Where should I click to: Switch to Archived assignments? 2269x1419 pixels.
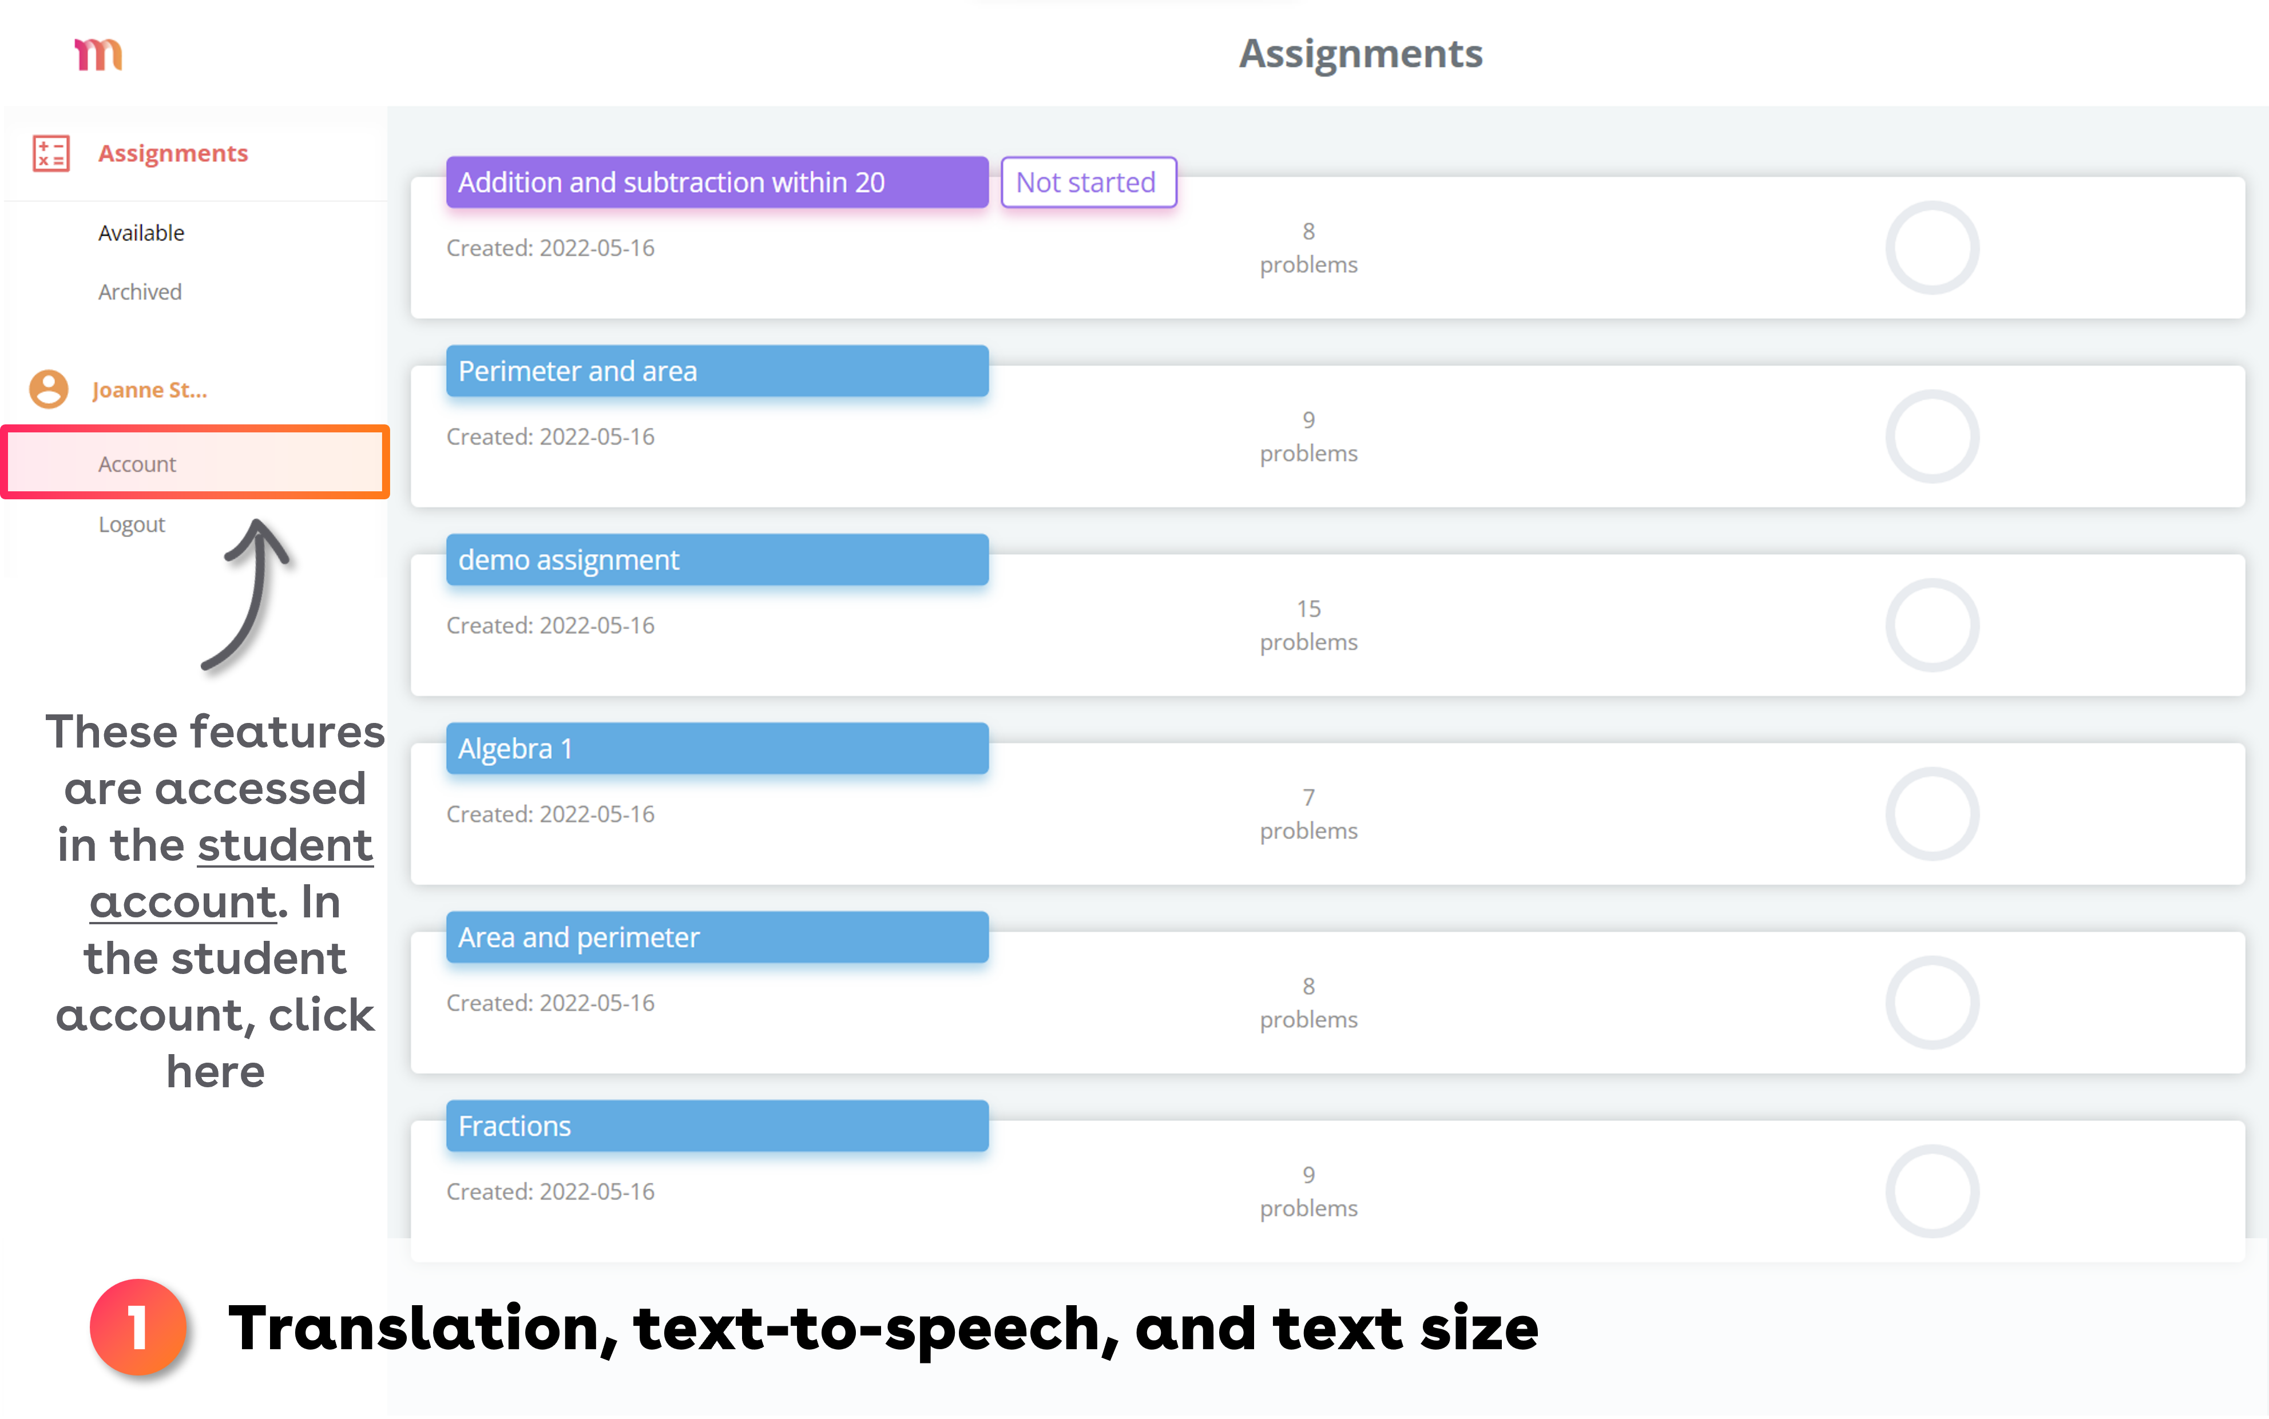pyautogui.click(x=140, y=292)
